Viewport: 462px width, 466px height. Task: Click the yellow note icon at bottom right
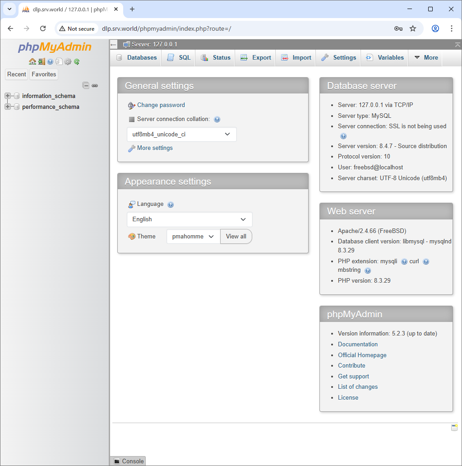coord(454,427)
